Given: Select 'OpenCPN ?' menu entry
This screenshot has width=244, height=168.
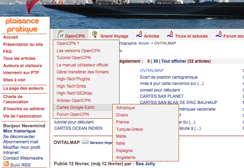Looking at the screenshot, I should click(x=68, y=43).
